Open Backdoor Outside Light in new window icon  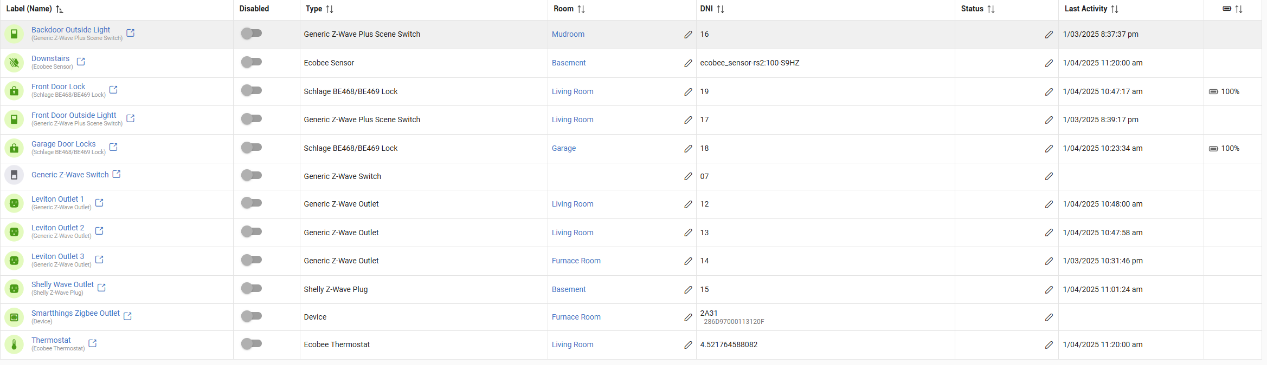click(131, 33)
